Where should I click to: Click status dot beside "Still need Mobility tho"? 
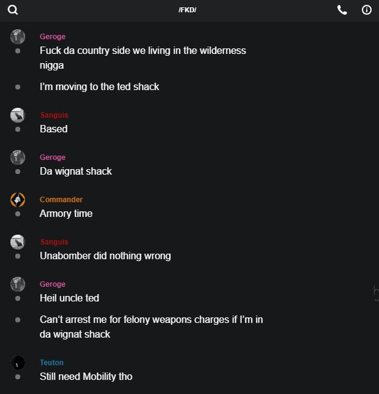click(x=18, y=377)
